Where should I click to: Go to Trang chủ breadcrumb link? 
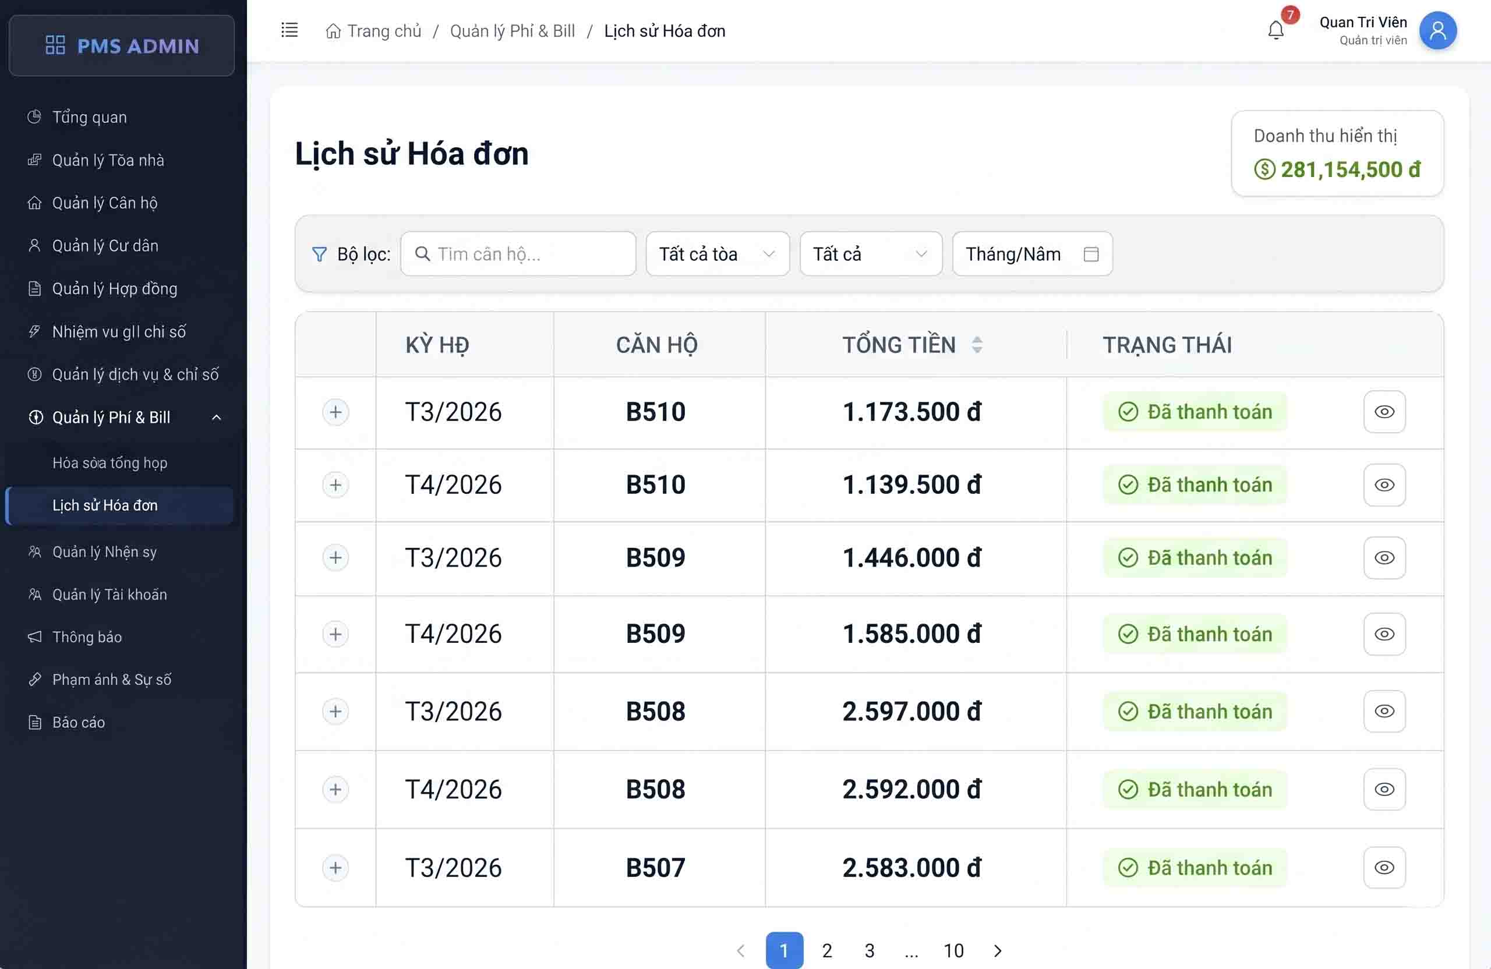[x=384, y=31]
